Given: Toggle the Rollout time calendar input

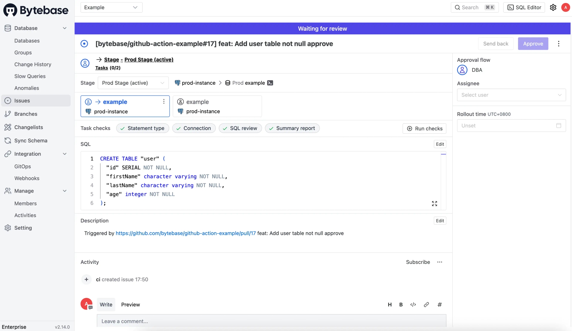Looking at the screenshot, I should (559, 125).
